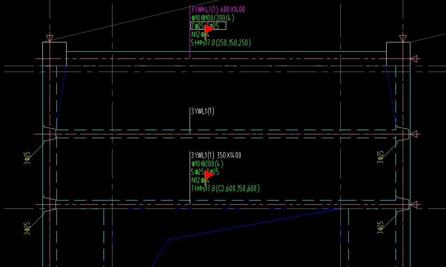
Task: Select the upper-right yellow "3Φ25" annotation
Action: click(x=380, y=157)
